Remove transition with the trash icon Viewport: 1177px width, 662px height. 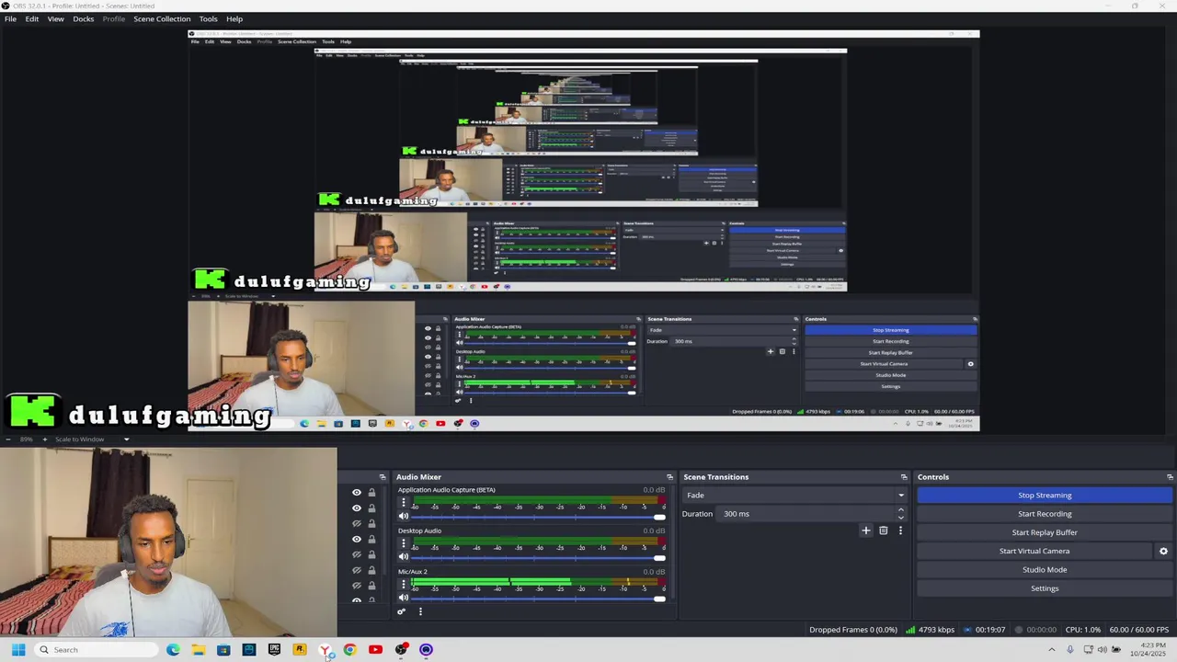click(883, 531)
